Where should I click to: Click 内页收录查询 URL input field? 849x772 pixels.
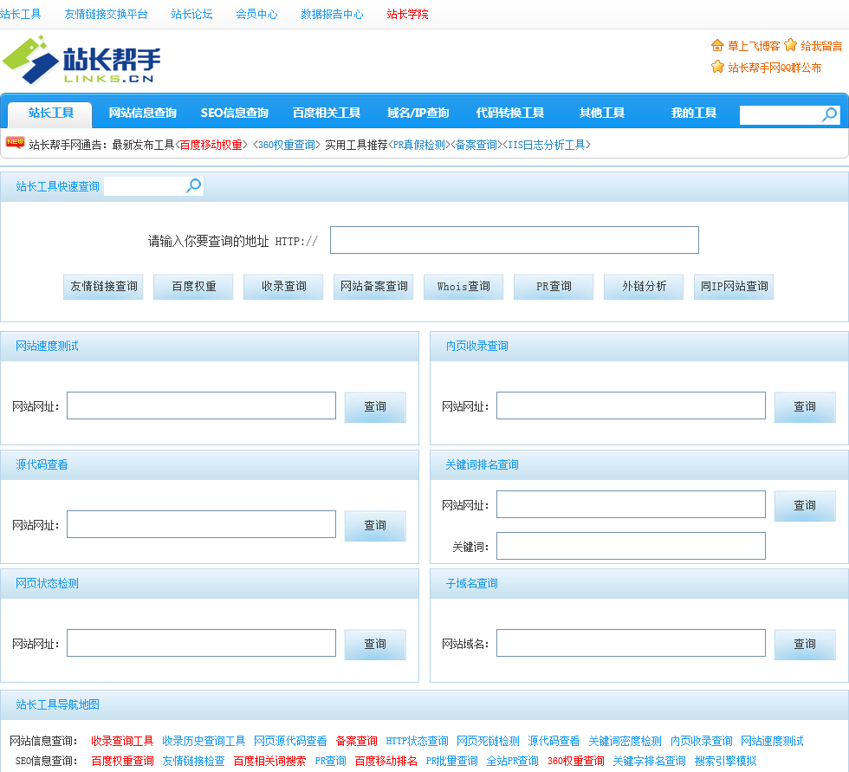point(631,405)
